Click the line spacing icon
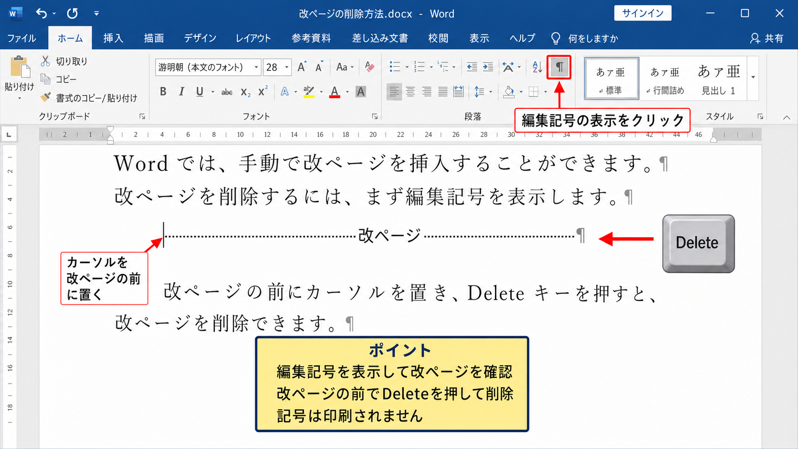The width and height of the screenshot is (798, 449). tap(479, 92)
